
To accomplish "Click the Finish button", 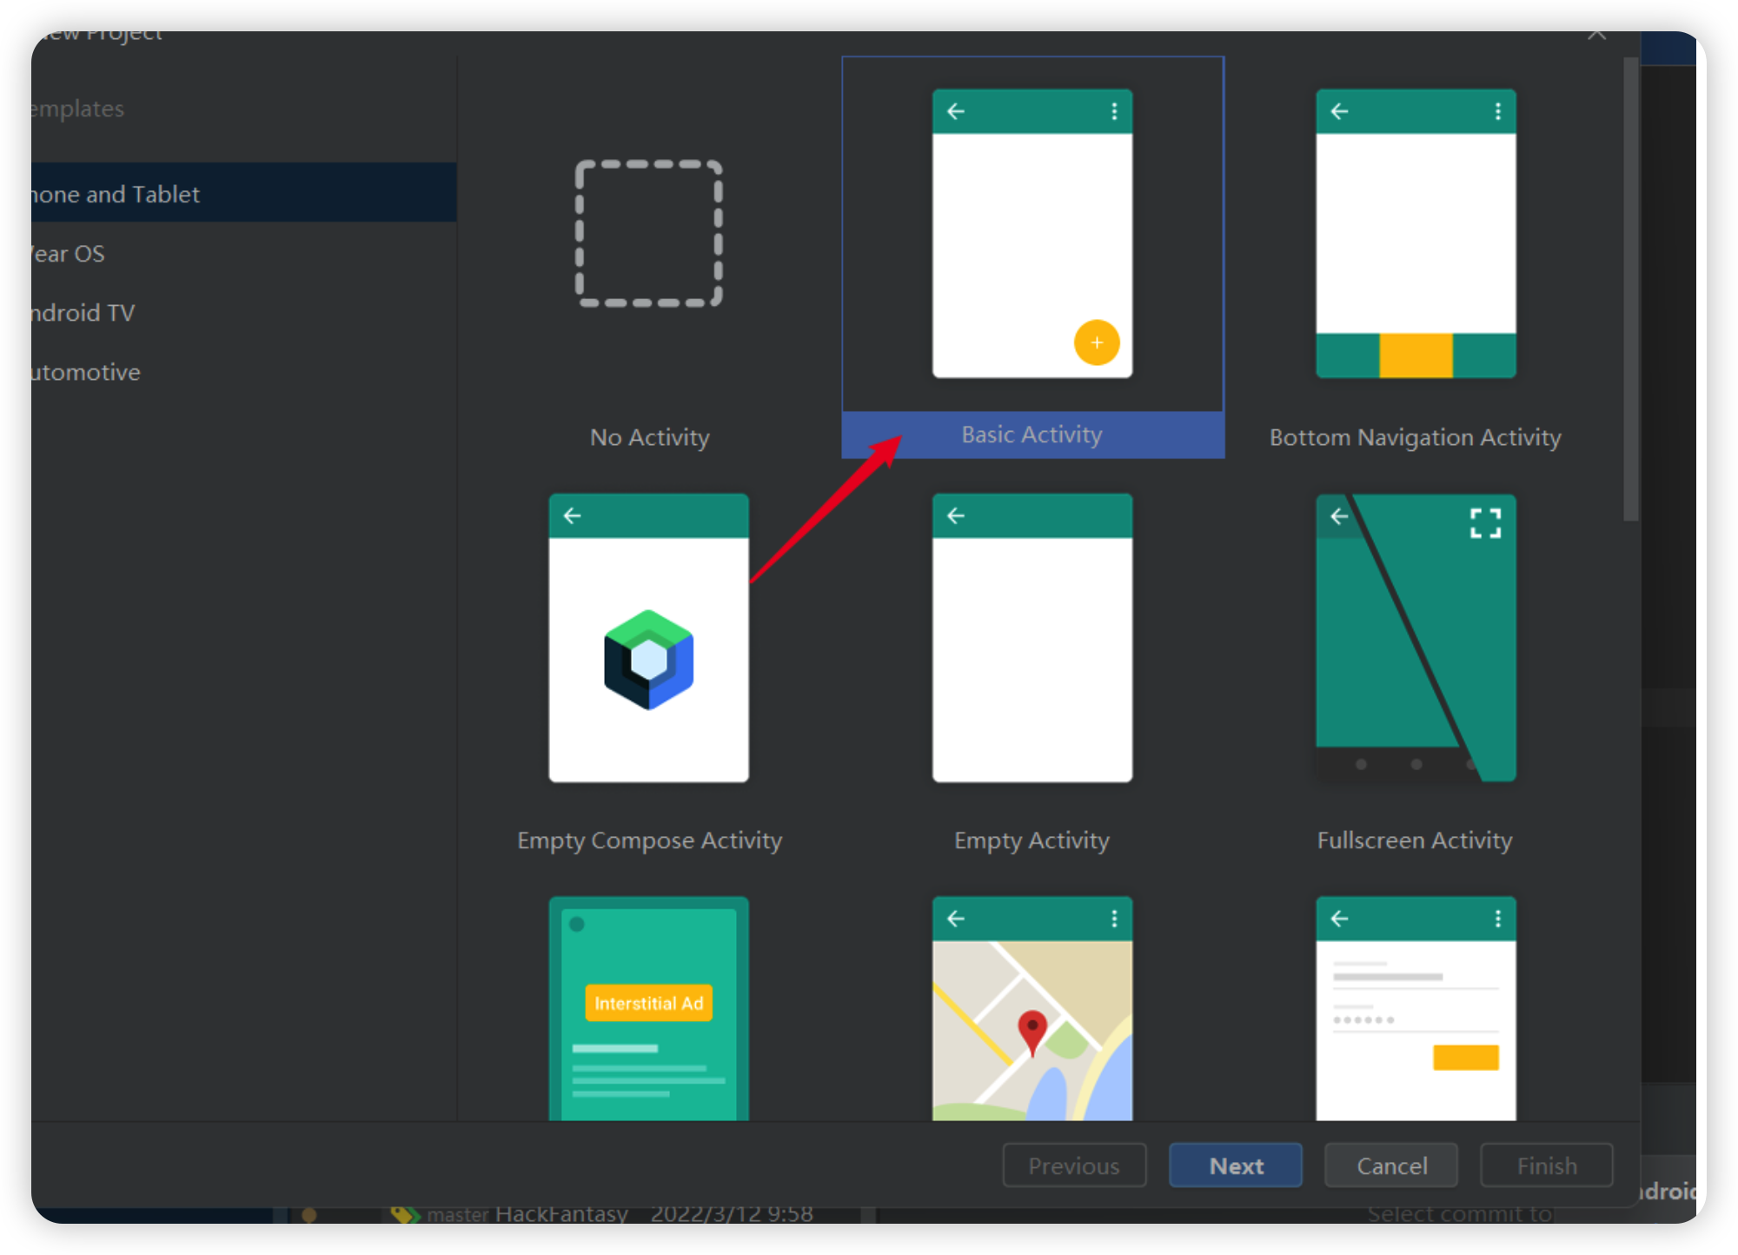I will pos(1546,1165).
